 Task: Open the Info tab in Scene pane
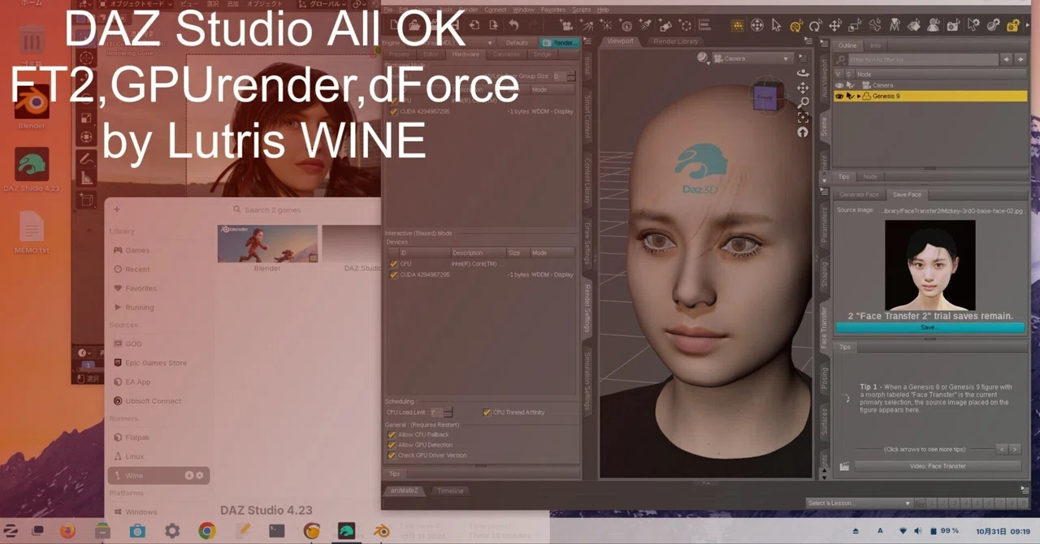[x=875, y=45]
